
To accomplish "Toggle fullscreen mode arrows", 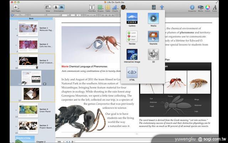I will [217, 2].
